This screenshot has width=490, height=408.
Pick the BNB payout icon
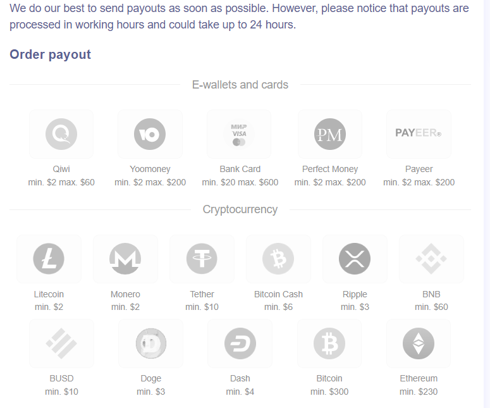[431, 259]
